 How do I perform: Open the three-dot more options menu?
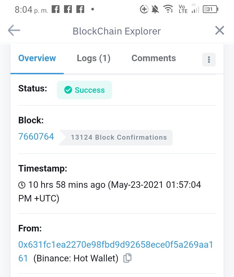[x=209, y=60]
